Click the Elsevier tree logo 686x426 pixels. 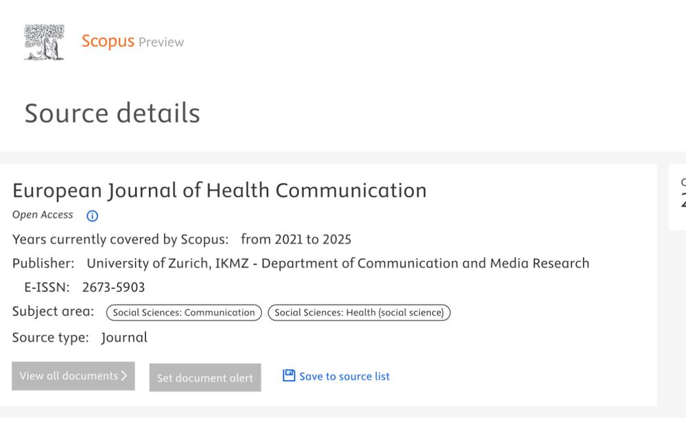point(44,42)
